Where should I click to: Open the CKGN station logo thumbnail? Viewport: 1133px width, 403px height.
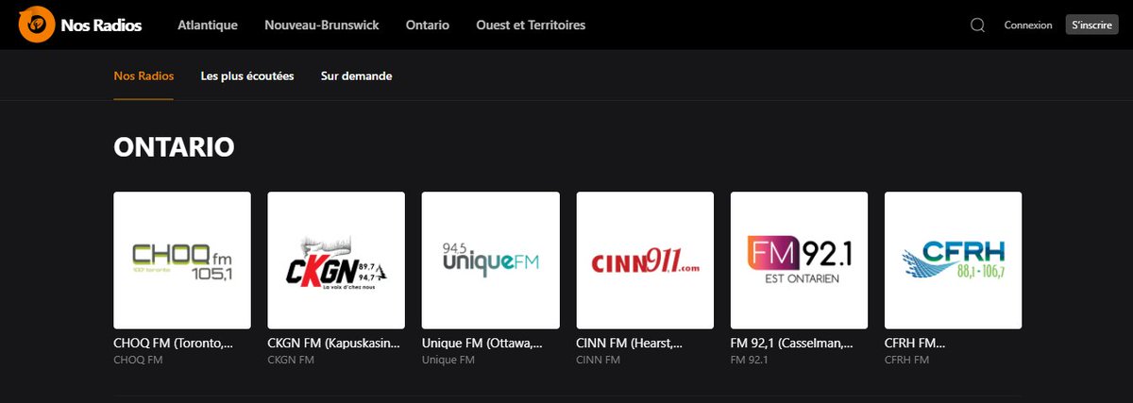click(x=336, y=260)
